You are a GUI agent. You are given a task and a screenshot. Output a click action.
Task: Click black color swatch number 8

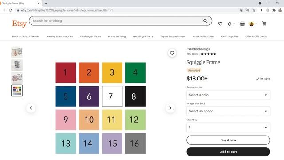click(x=135, y=96)
